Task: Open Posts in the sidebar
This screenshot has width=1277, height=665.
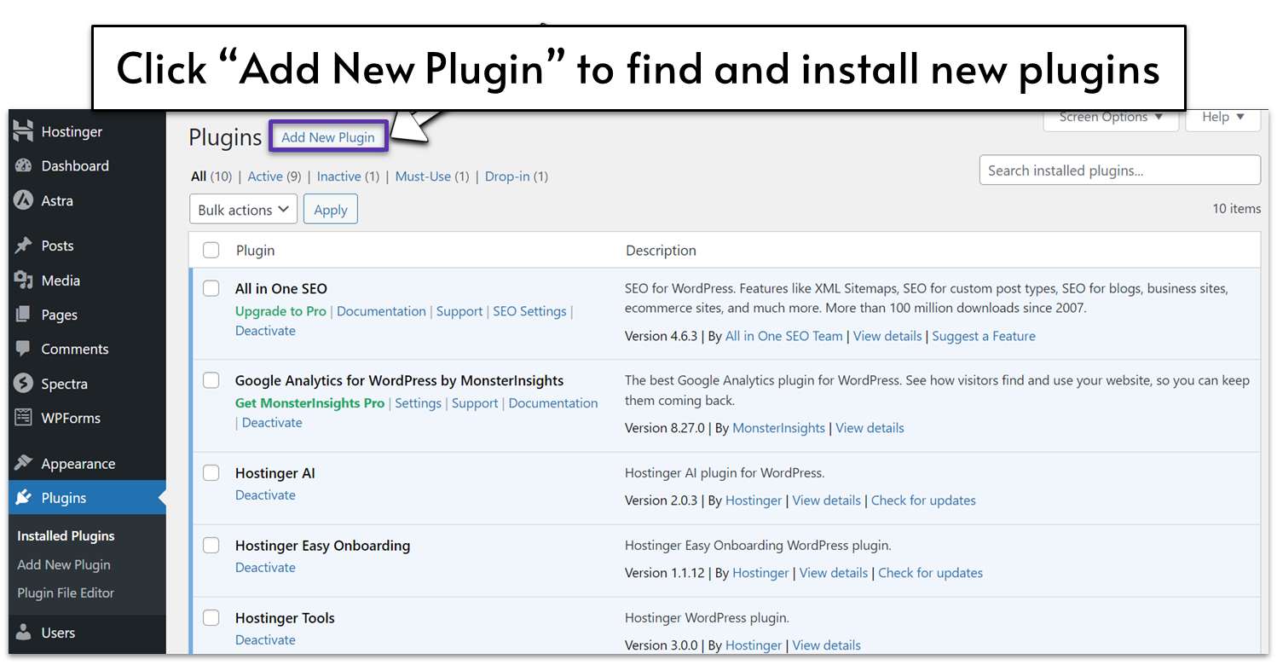Action: [57, 246]
